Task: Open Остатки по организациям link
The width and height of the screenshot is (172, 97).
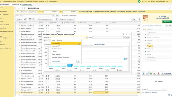Action: click(101, 12)
